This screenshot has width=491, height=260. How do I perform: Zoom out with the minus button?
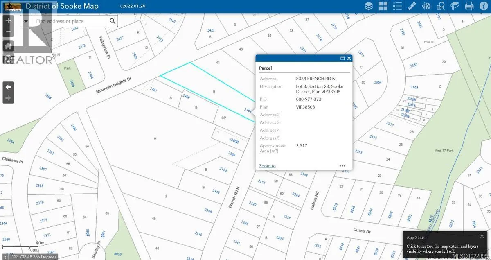(x=9, y=32)
